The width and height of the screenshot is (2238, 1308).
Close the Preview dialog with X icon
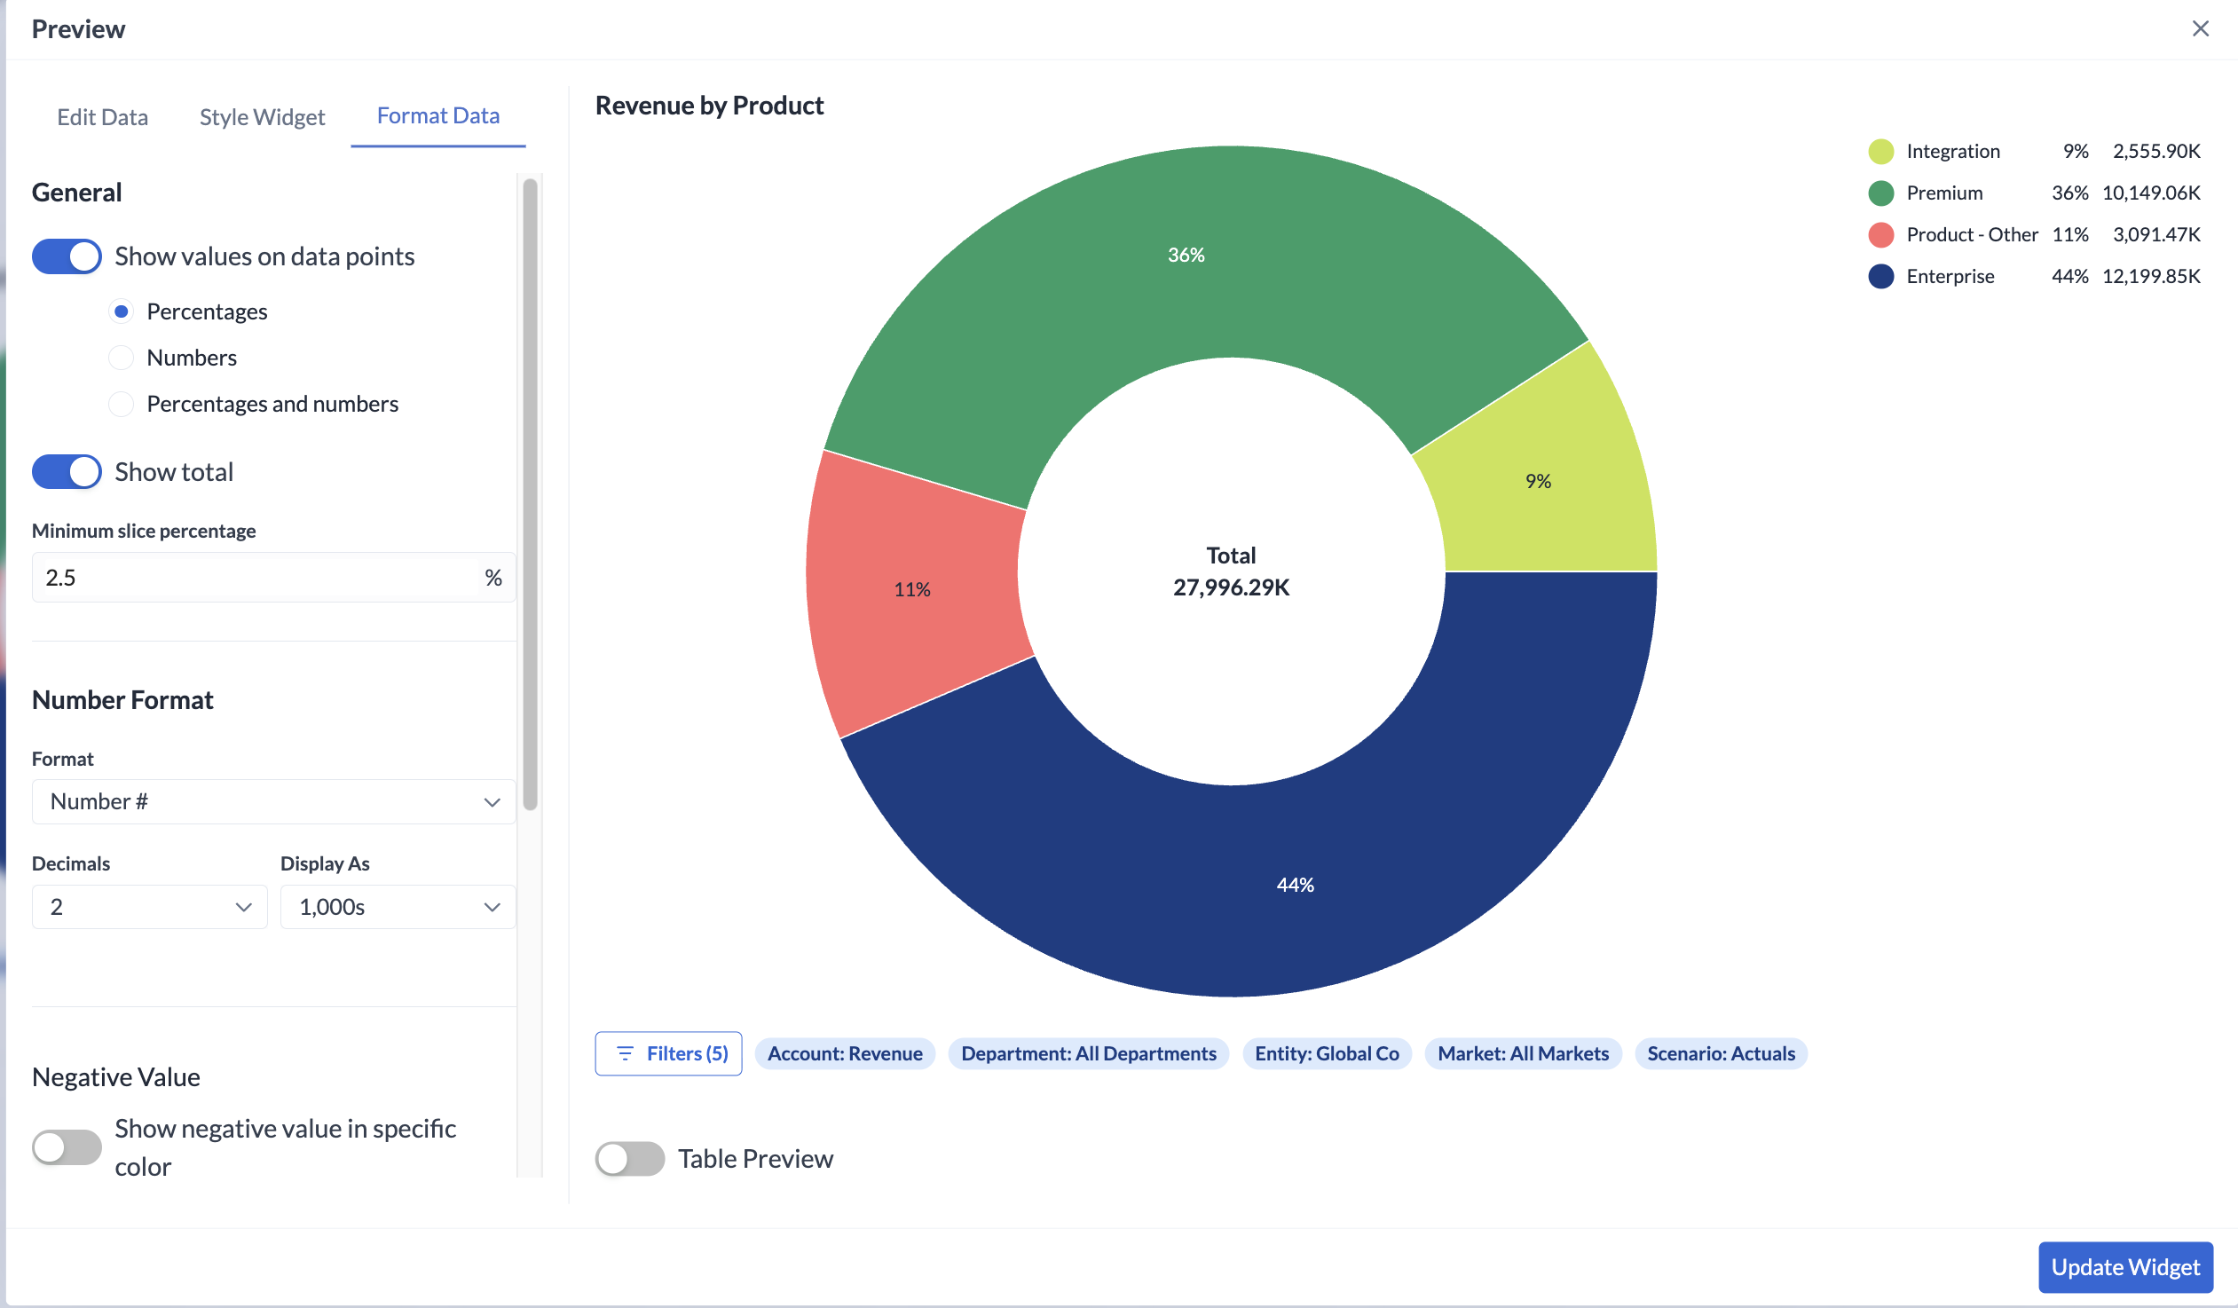point(2200,28)
